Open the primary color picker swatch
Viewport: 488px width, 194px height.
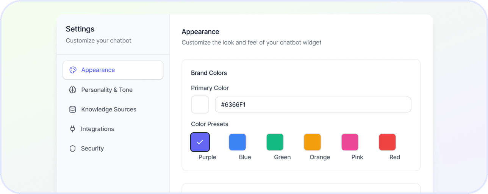point(200,105)
